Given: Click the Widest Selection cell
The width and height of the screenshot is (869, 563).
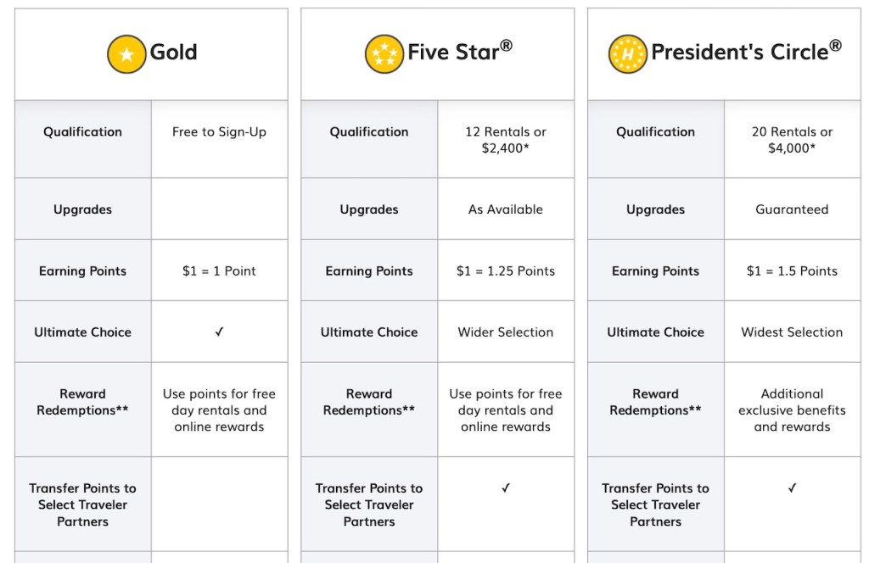Looking at the screenshot, I should tap(792, 332).
